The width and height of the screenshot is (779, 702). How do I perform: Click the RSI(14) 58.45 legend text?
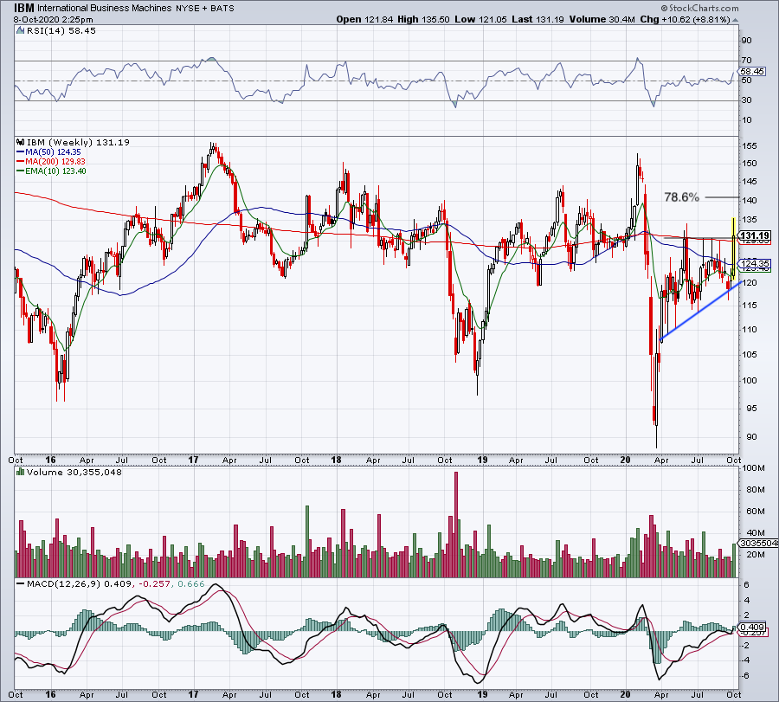61,31
